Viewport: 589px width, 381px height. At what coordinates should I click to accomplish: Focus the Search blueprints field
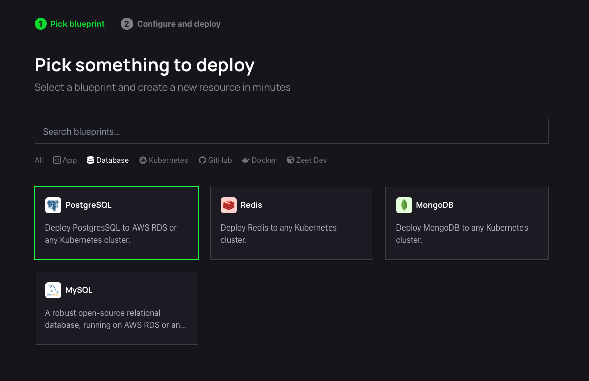click(x=292, y=131)
